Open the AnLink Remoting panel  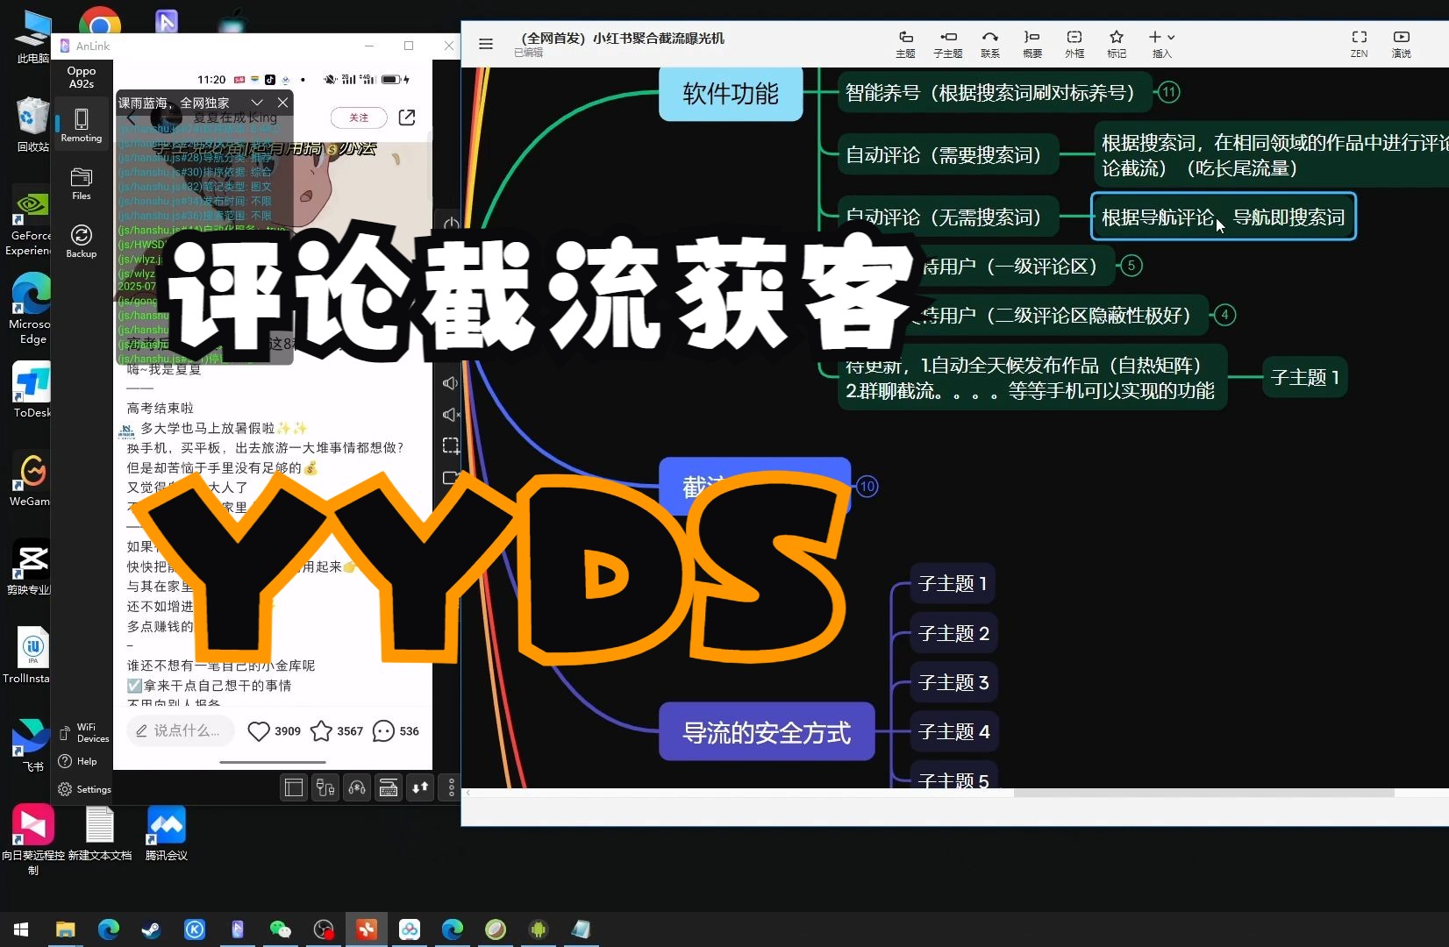tap(82, 125)
